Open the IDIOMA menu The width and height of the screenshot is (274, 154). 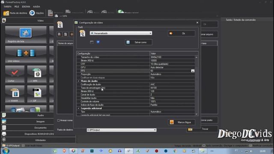pos(26,6)
